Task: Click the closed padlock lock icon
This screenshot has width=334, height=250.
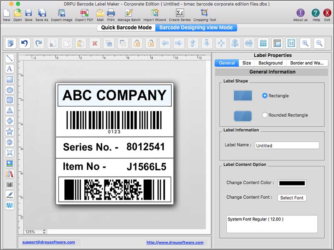Action: point(137,43)
